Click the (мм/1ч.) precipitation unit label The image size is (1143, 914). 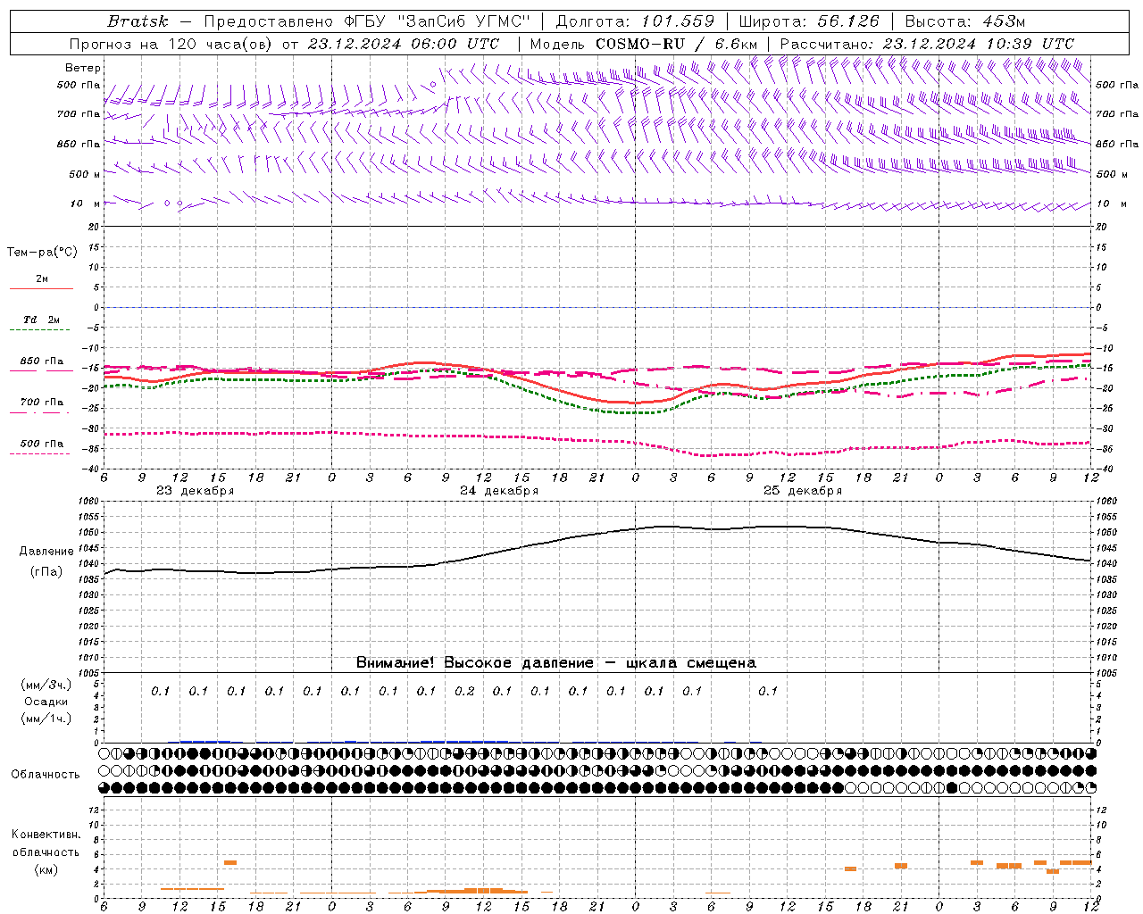coord(46,719)
